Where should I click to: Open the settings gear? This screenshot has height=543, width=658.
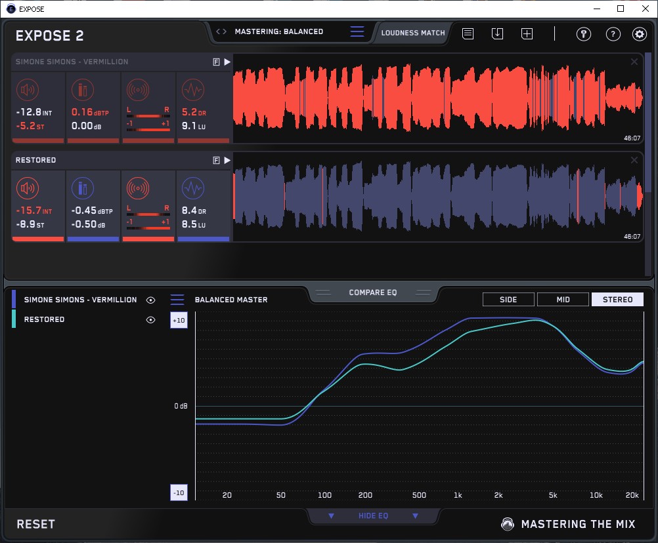pos(639,34)
